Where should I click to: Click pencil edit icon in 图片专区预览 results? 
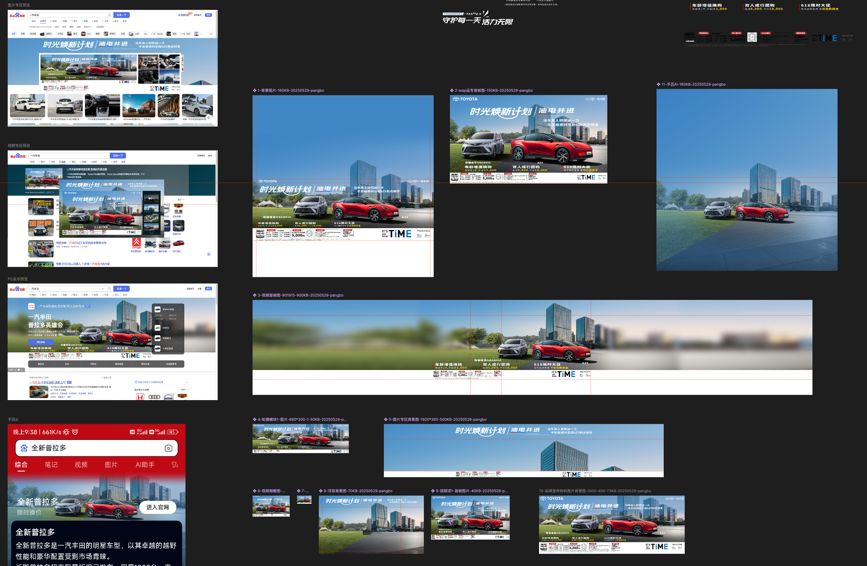tap(209, 117)
